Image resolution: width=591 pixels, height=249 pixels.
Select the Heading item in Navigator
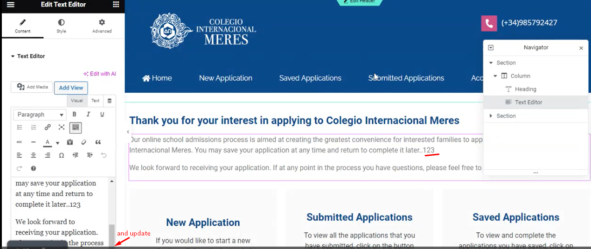click(x=525, y=89)
